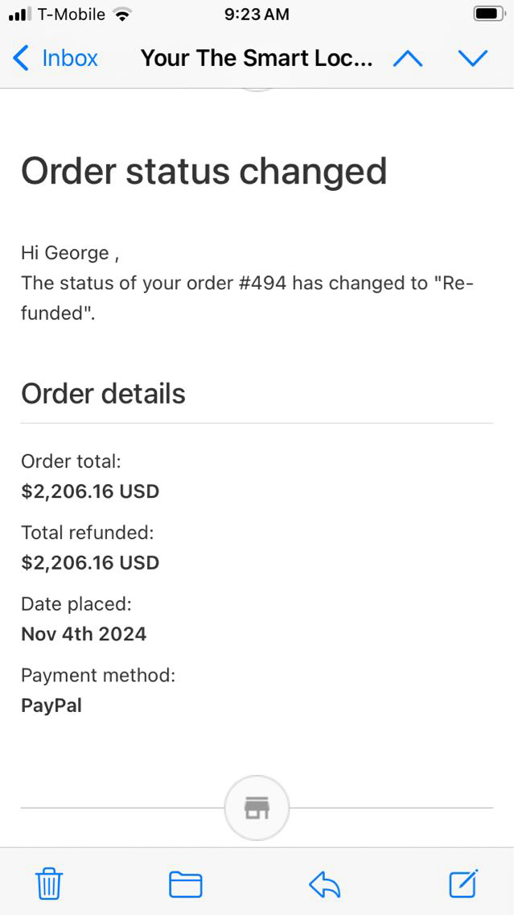
Task: Go to previous message with up arrow
Action: click(408, 58)
